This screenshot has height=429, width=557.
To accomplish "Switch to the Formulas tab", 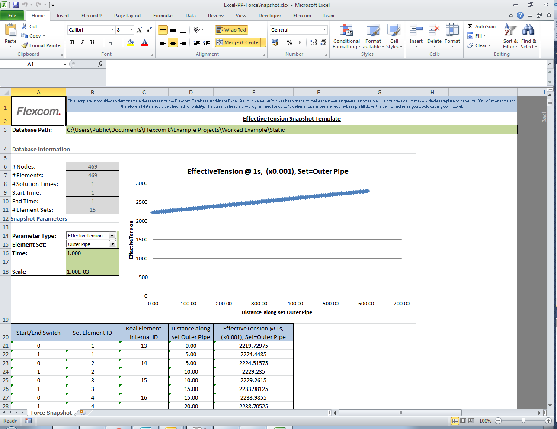I will click(x=163, y=16).
